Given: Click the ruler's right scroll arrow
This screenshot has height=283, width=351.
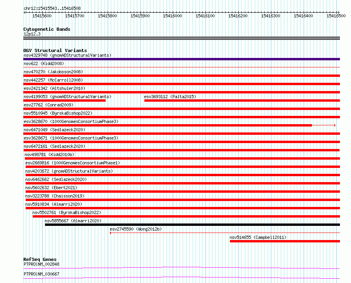Looking at the screenshot, I should pos(339,12).
